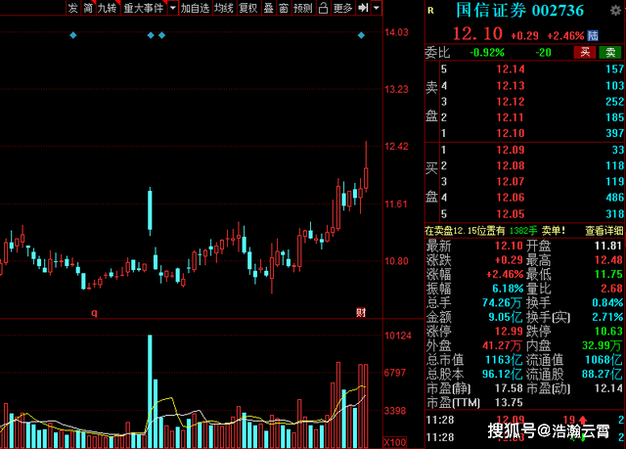Click the 总市值 value 1163亿
This screenshot has width=626, height=449.
tap(504, 360)
